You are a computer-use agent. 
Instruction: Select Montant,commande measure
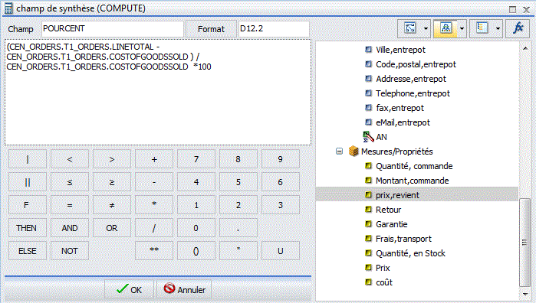412,181
